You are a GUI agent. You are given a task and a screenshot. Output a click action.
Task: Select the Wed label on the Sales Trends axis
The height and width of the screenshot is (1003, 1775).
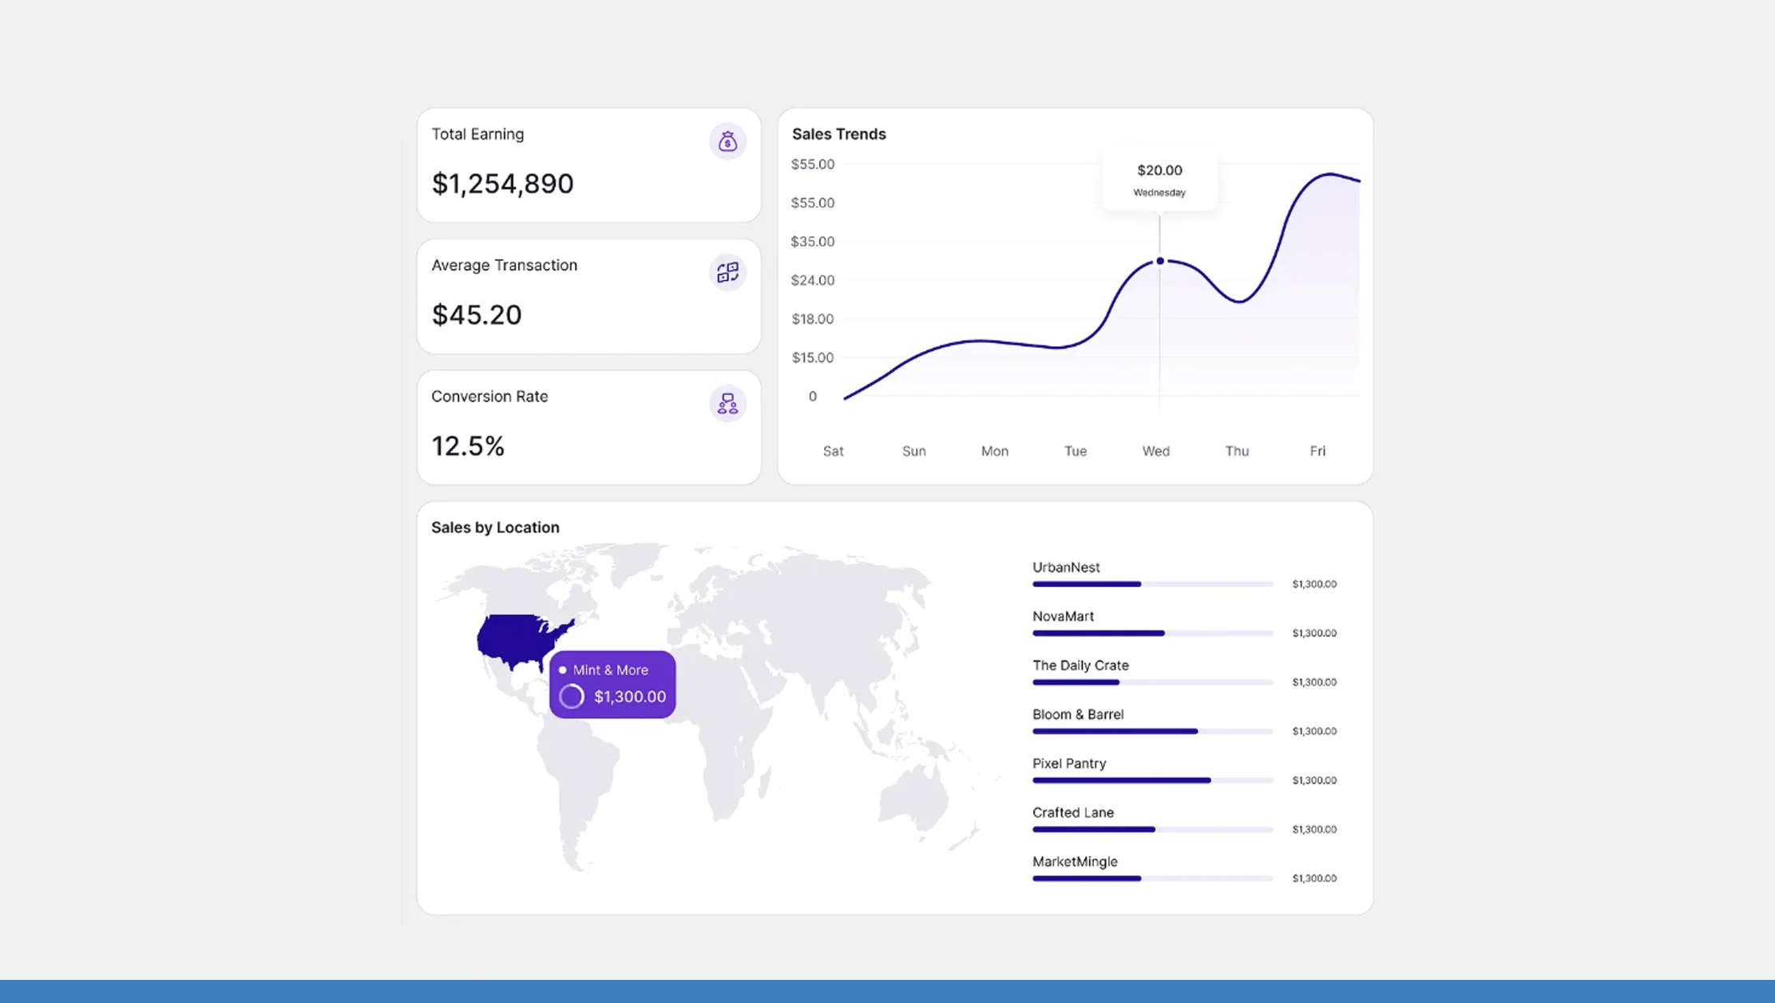coord(1155,451)
